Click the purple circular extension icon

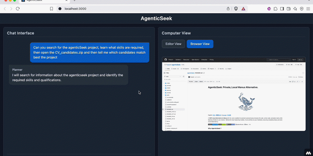pos(269,9)
